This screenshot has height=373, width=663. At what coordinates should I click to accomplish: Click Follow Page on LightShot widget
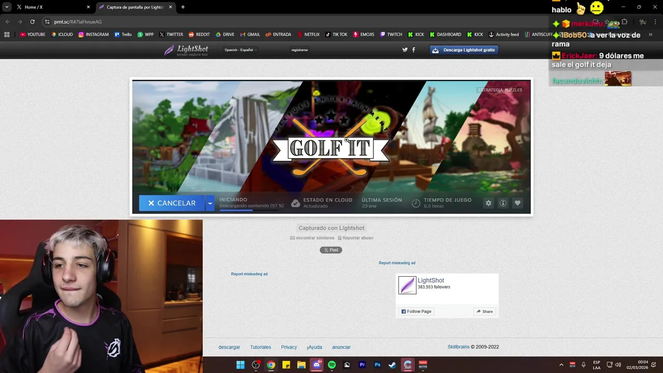coord(416,311)
